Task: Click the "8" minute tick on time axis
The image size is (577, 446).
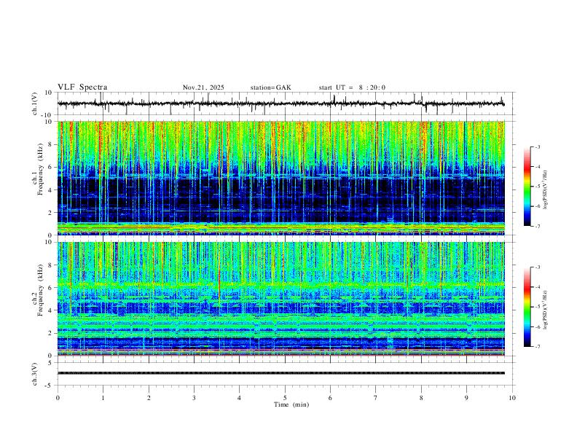Action: pos(421,398)
